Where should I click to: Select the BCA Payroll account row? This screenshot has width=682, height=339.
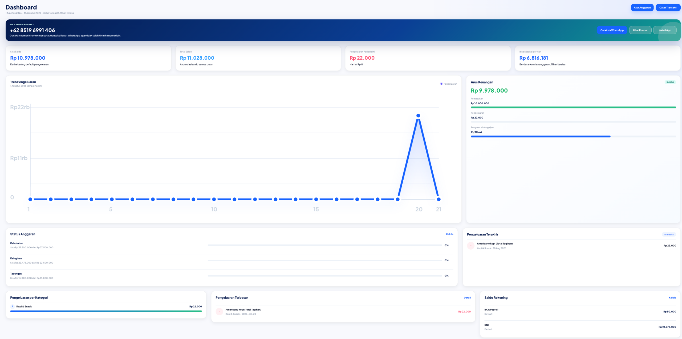(580, 312)
